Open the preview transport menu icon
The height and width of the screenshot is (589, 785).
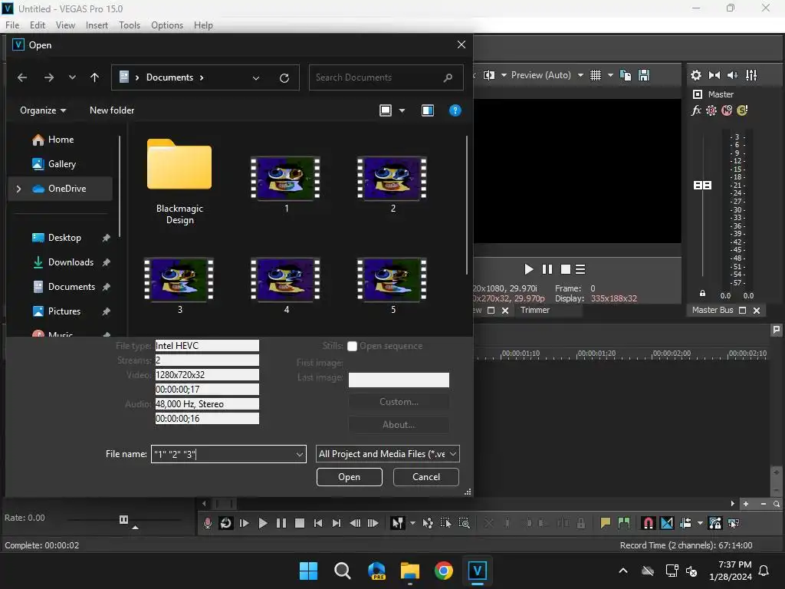(580, 269)
